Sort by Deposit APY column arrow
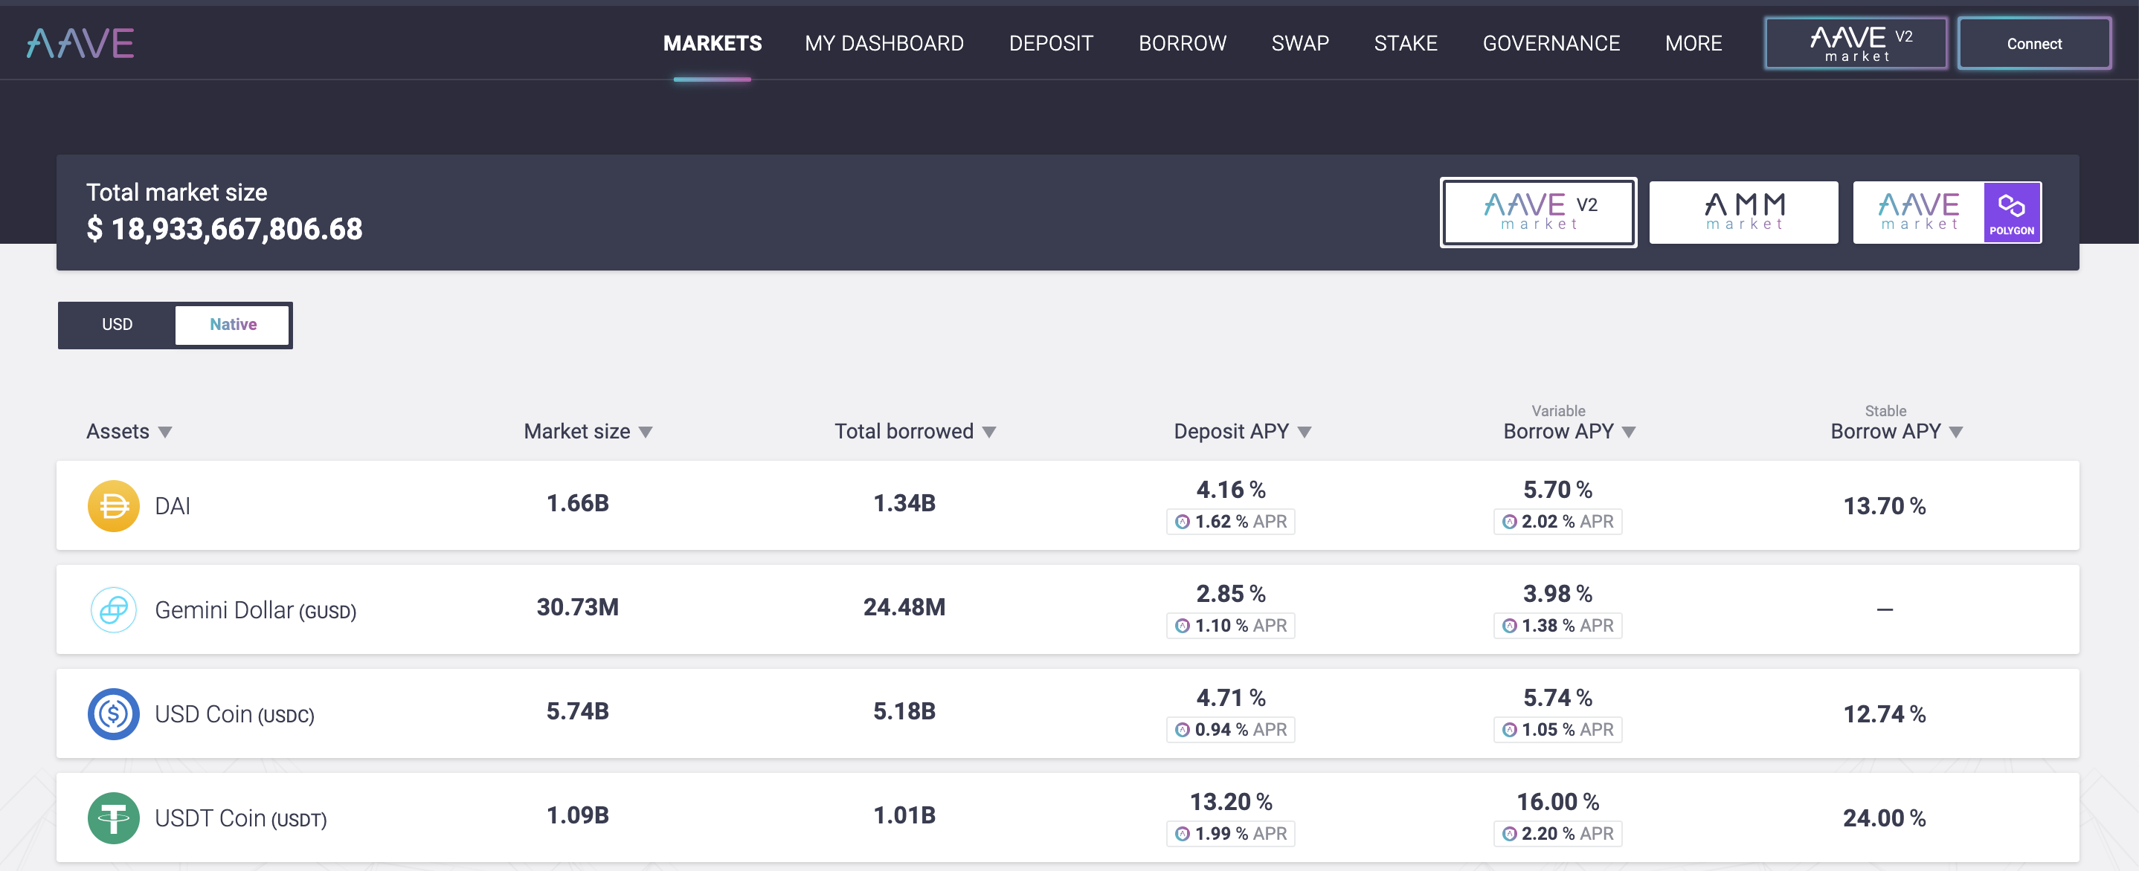2139x871 pixels. [x=1305, y=433]
